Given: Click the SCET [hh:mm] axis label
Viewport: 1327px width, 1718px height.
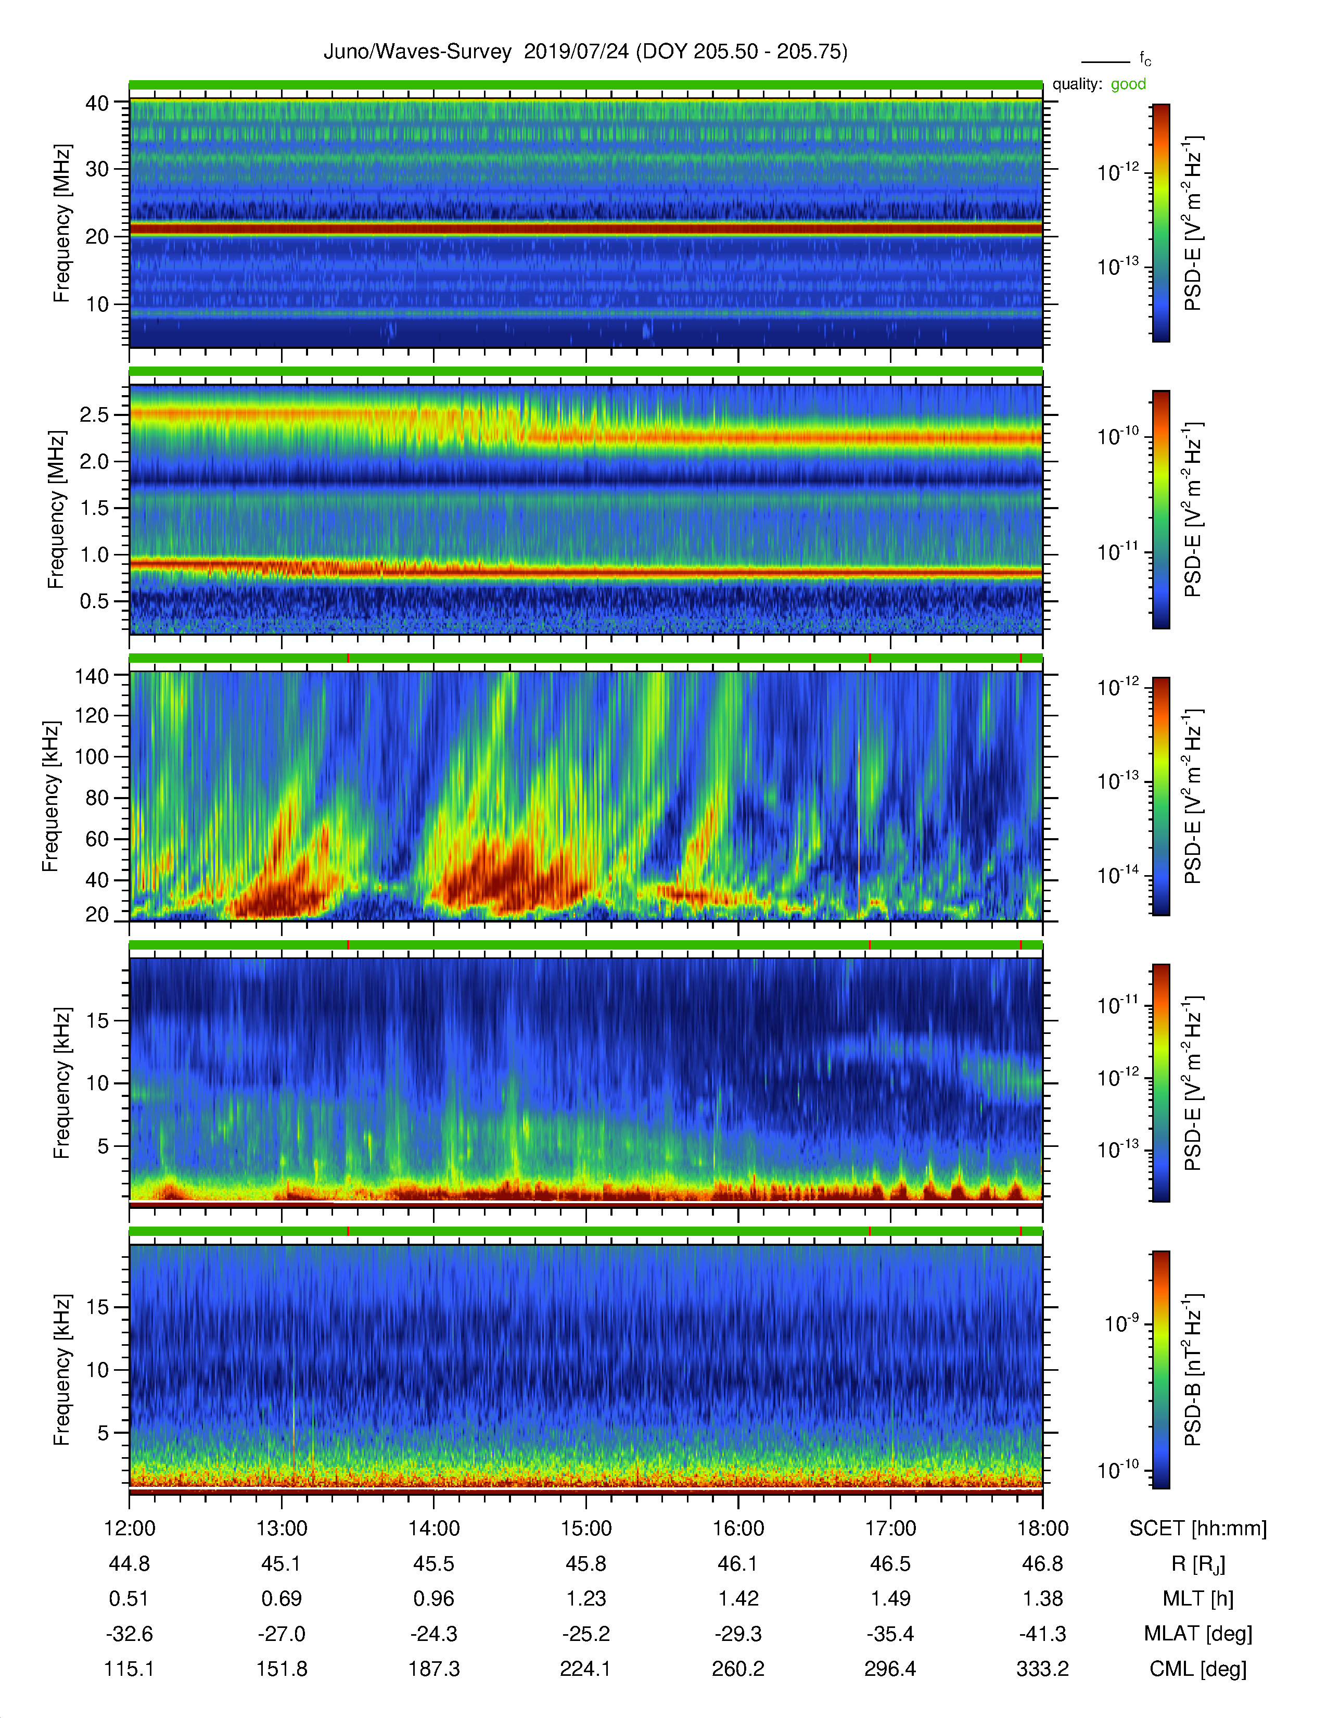Looking at the screenshot, I should 1198,1528.
